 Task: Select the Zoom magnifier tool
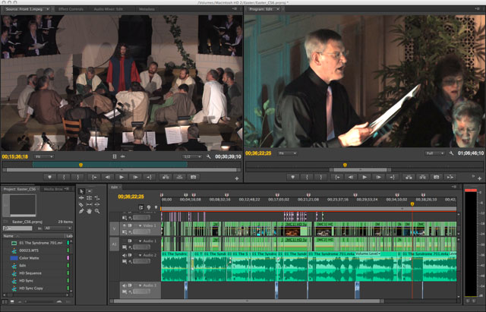coord(97,211)
